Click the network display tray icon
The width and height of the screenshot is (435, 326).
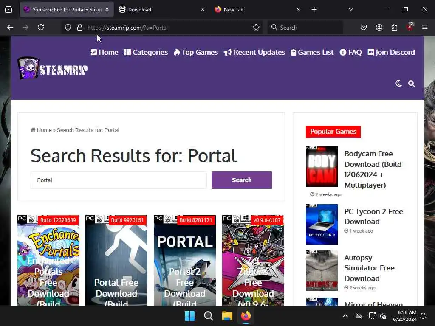pyautogui.click(x=372, y=316)
